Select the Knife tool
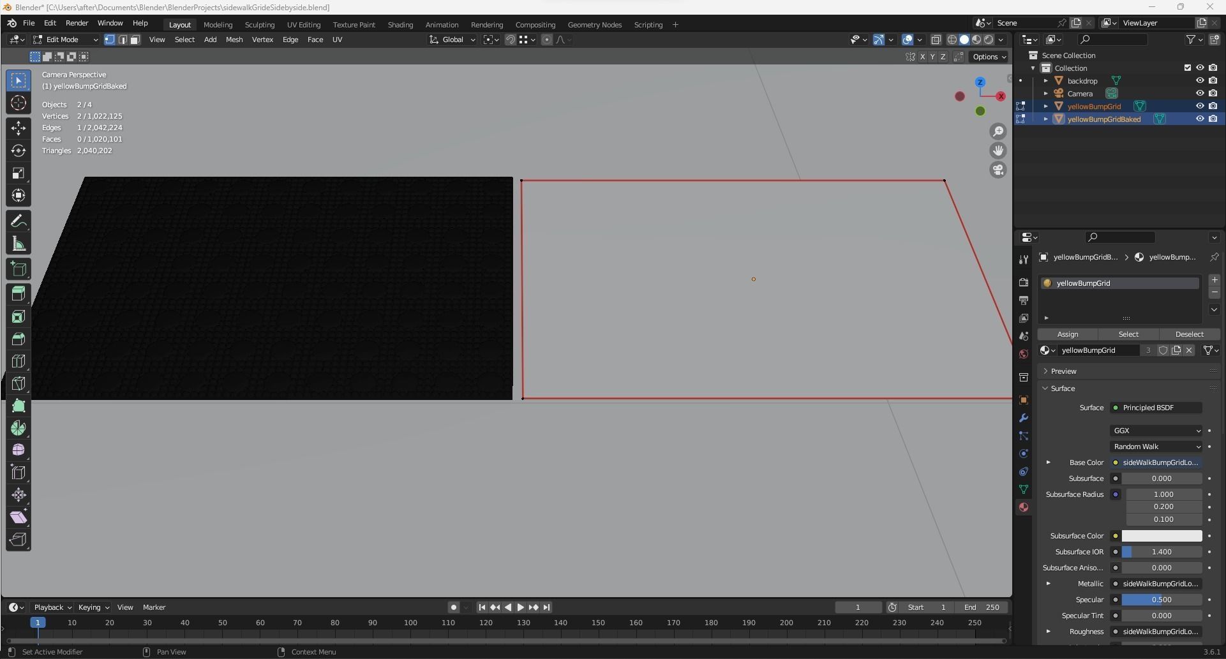 19,383
